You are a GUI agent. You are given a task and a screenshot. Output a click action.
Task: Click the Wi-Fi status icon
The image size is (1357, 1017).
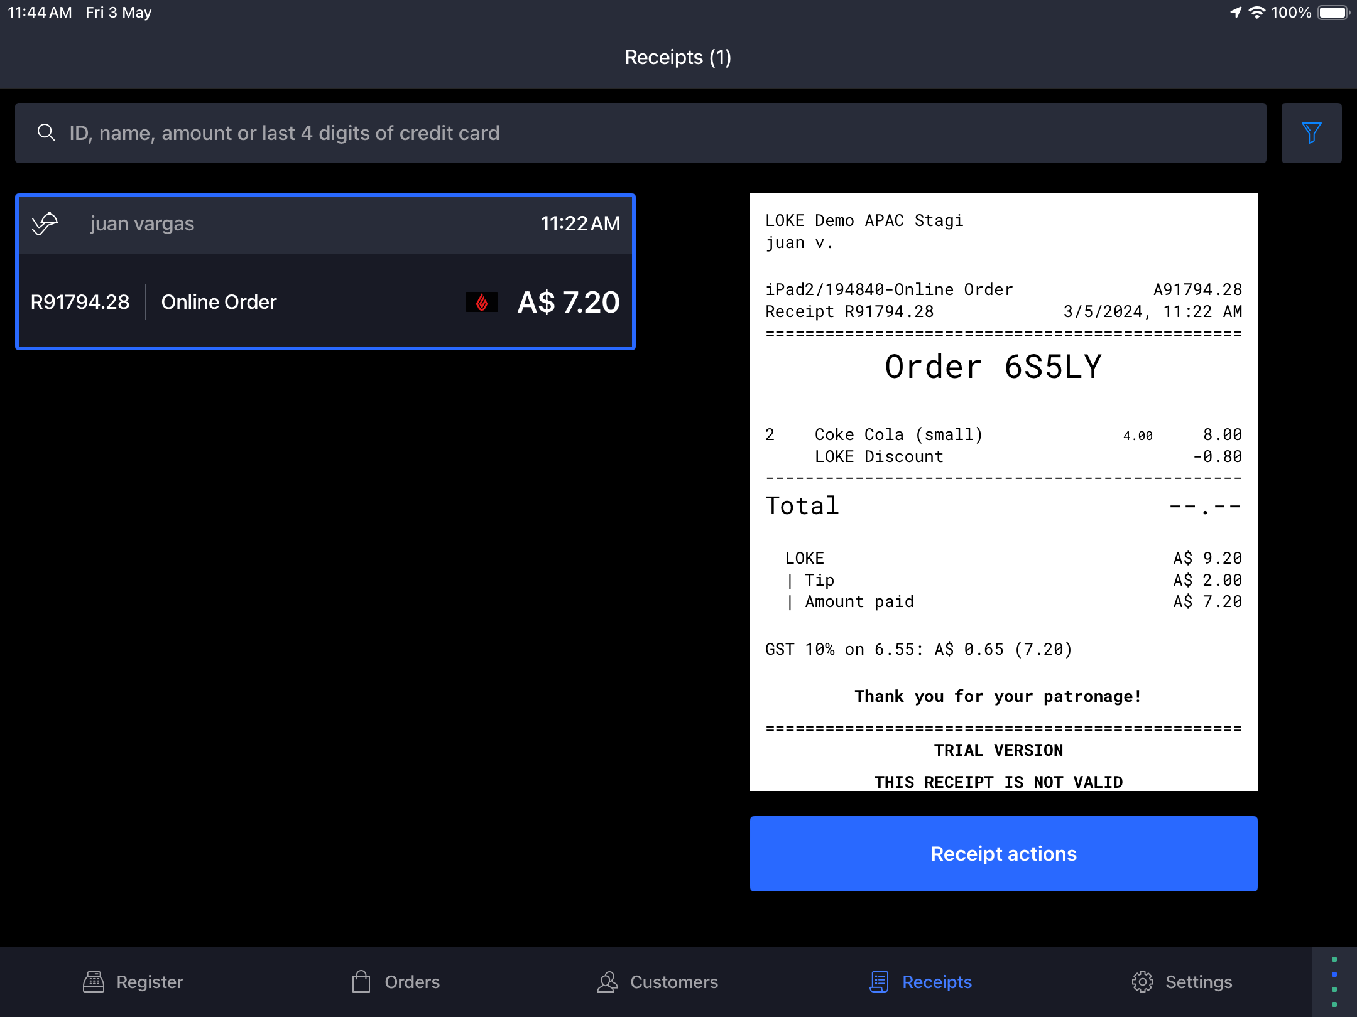tap(1256, 13)
